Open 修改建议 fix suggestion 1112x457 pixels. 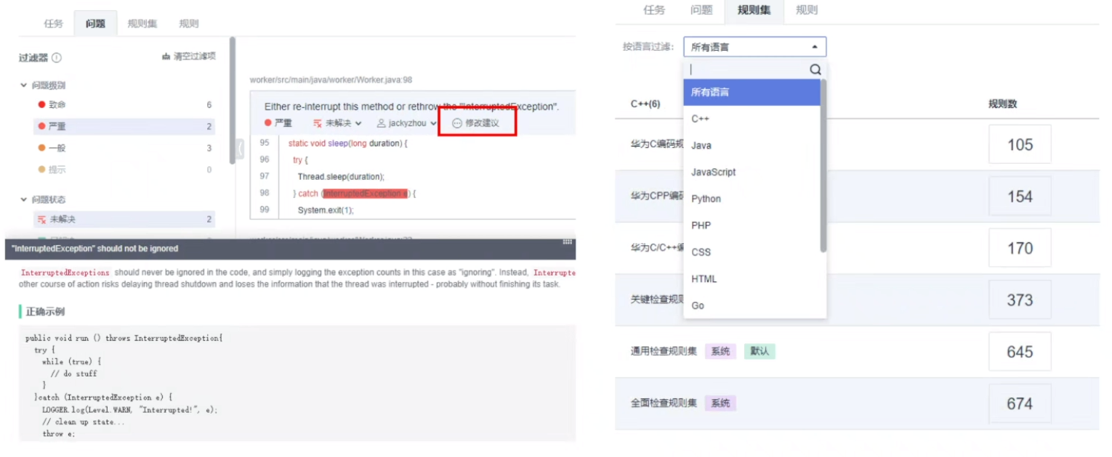(x=476, y=123)
